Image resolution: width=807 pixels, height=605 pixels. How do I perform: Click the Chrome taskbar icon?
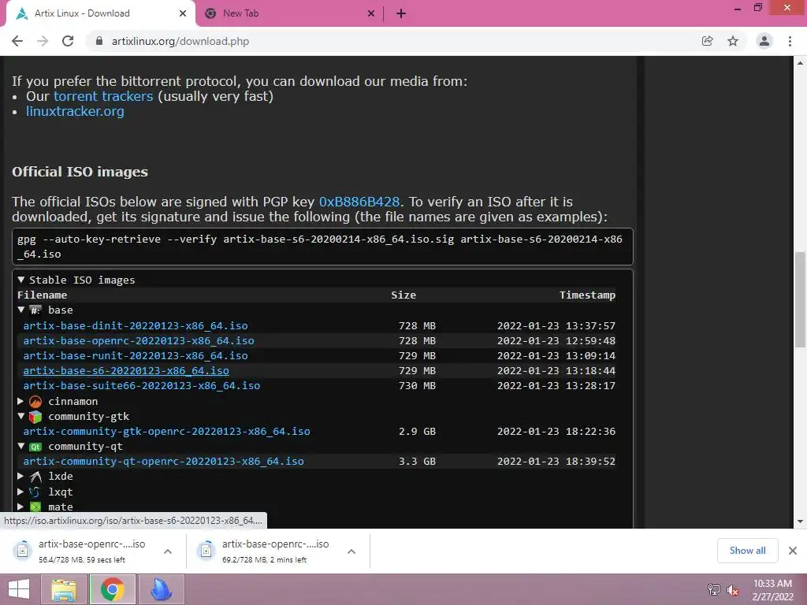click(x=112, y=589)
